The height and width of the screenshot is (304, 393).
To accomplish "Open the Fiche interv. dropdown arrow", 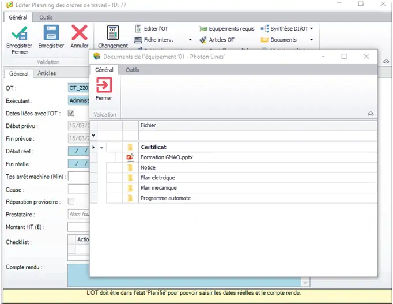I will [190, 40].
